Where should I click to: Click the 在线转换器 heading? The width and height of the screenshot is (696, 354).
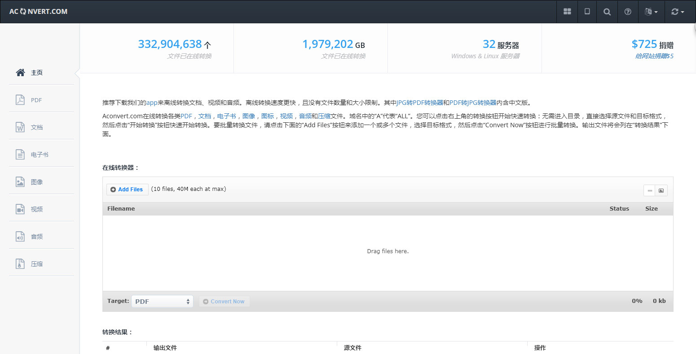coord(121,168)
